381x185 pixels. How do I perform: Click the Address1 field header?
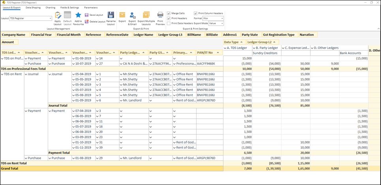[231, 35]
